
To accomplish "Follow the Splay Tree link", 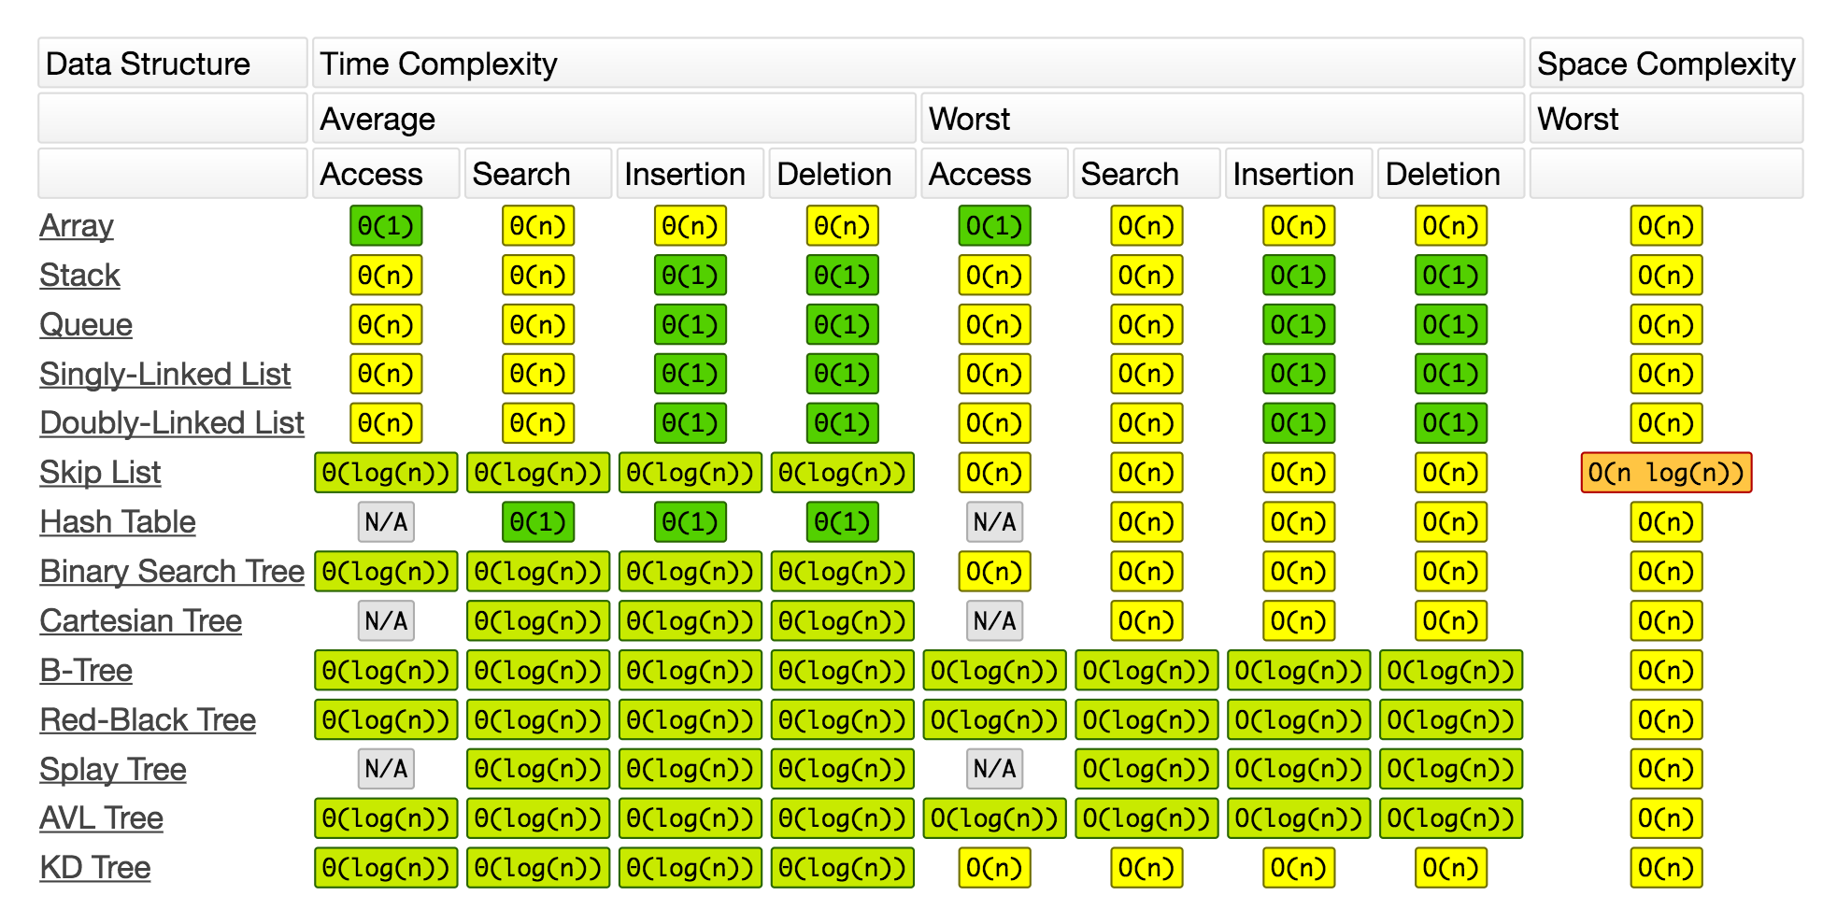I will coord(113,770).
